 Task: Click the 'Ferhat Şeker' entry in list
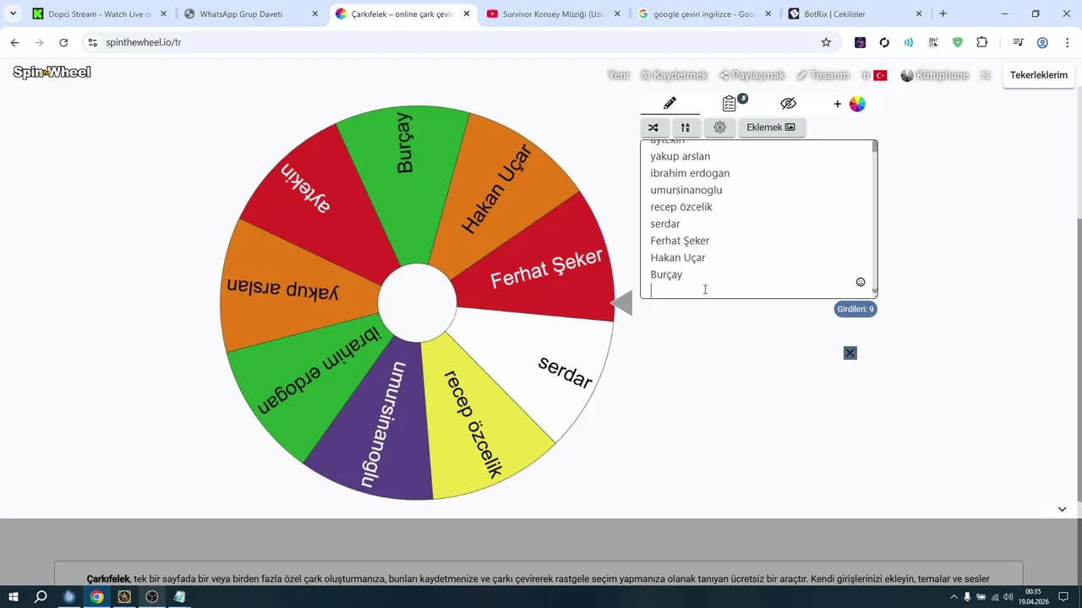pos(680,241)
